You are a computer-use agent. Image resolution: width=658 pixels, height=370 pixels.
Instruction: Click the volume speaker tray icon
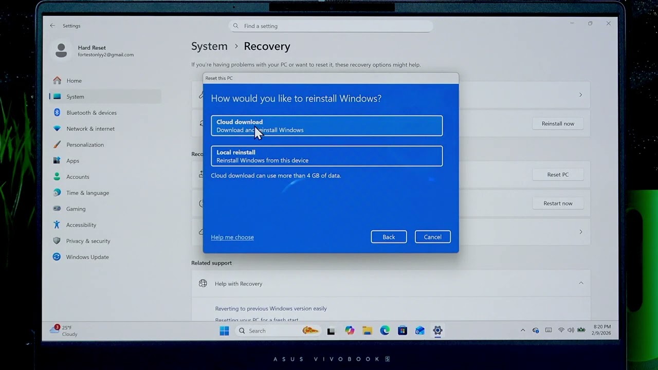point(571,330)
